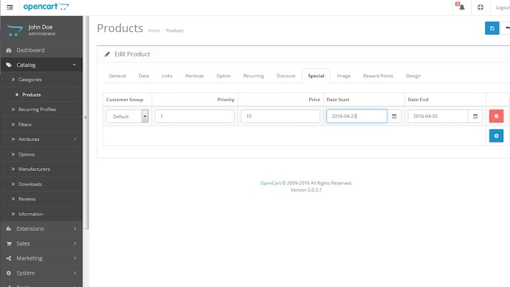
Task: Open the Date End calendar picker
Action: pyautogui.click(x=476, y=116)
